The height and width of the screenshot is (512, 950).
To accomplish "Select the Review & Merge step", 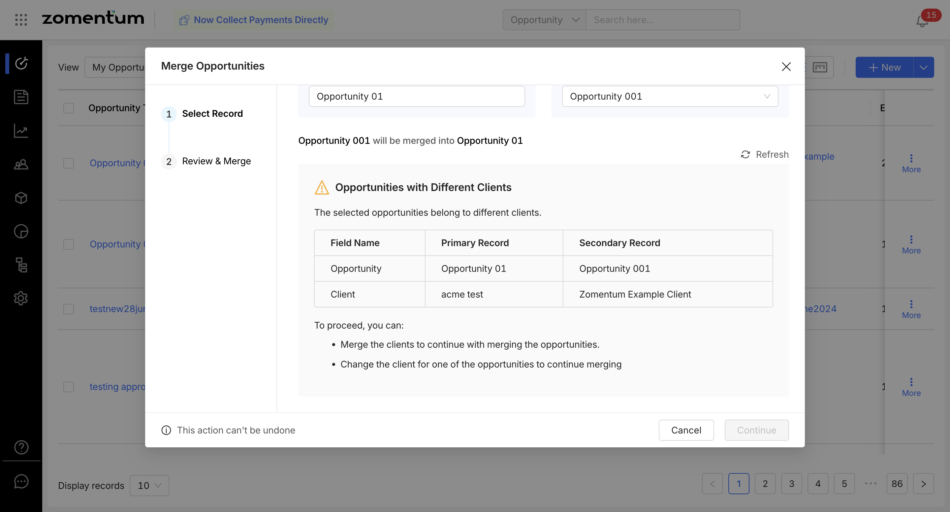I will (x=216, y=161).
